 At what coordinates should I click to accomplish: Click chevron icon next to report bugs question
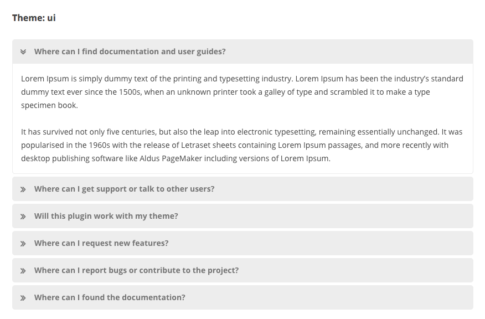(23, 271)
